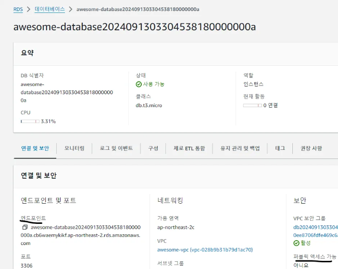Click the 활성 security group status text

coord(306,243)
